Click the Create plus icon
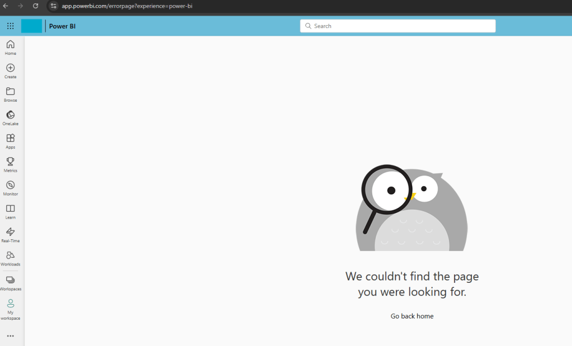The image size is (572, 346). (10, 71)
